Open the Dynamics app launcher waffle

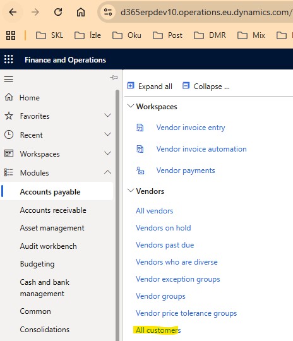click(x=9, y=59)
